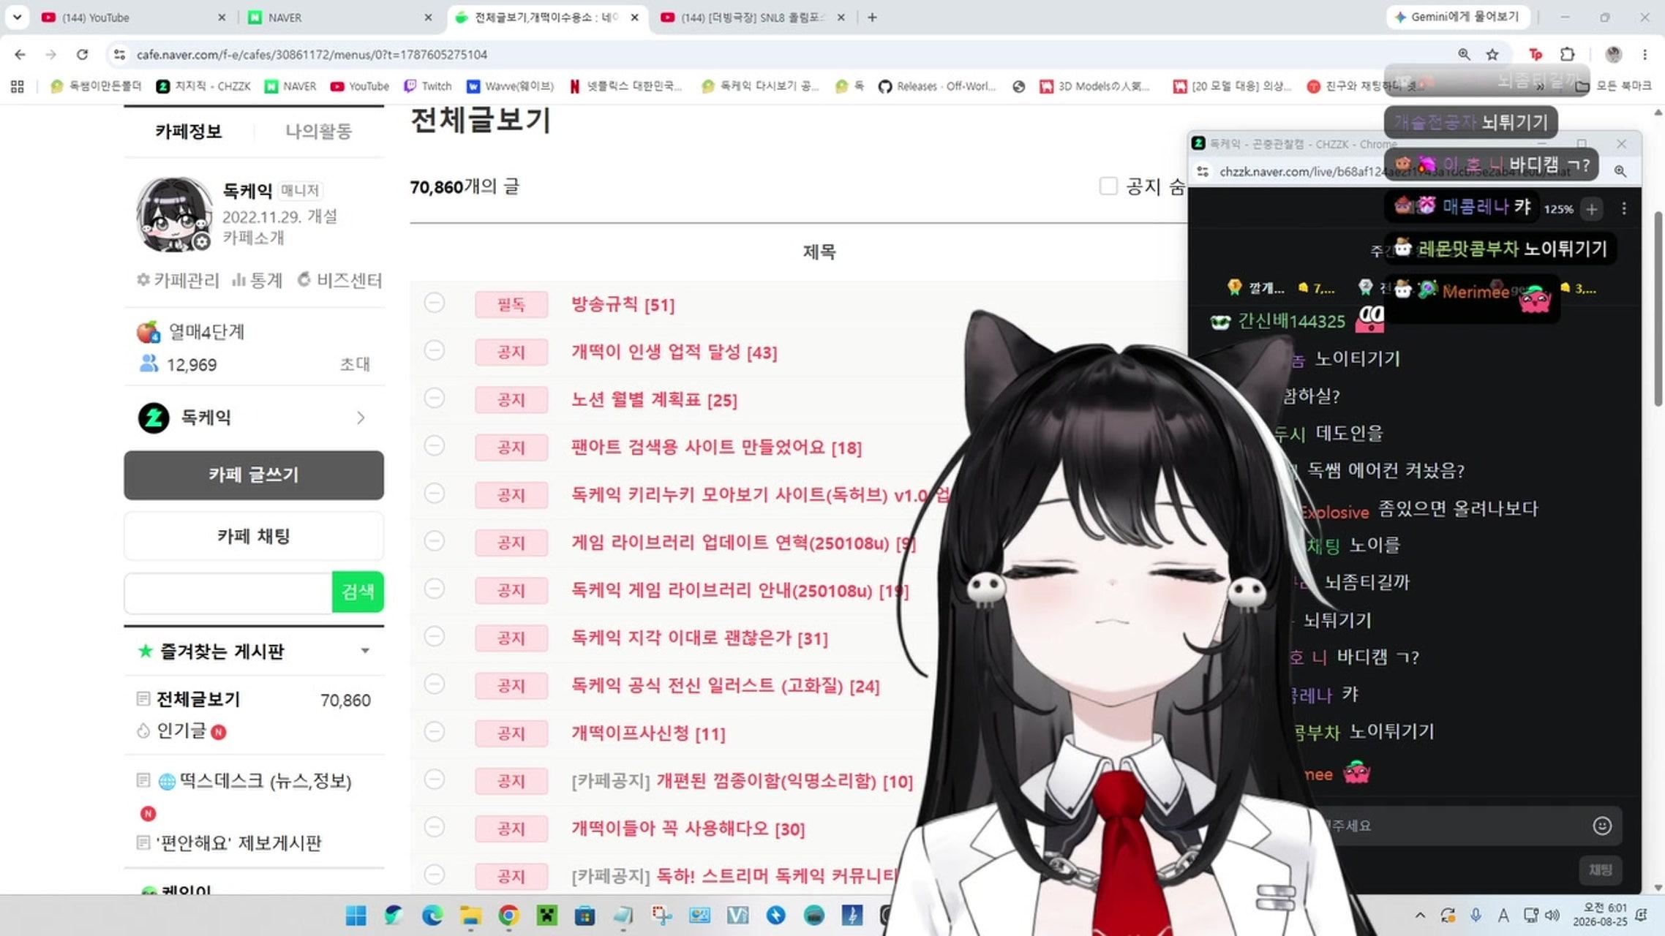The height and width of the screenshot is (936, 1665).
Task: Click the 초대 invite link
Action: pos(355,364)
